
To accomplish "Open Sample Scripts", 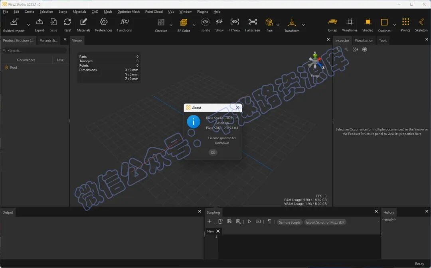I will [x=289, y=223].
